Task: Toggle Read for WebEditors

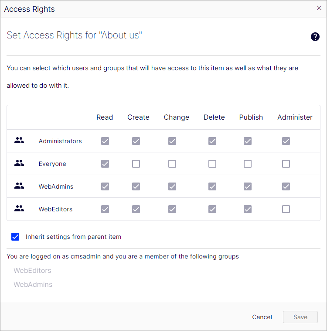Action: click(x=105, y=209)
